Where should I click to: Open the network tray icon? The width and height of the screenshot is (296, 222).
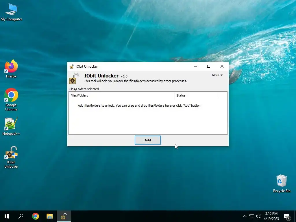click(x=252, y=216)
